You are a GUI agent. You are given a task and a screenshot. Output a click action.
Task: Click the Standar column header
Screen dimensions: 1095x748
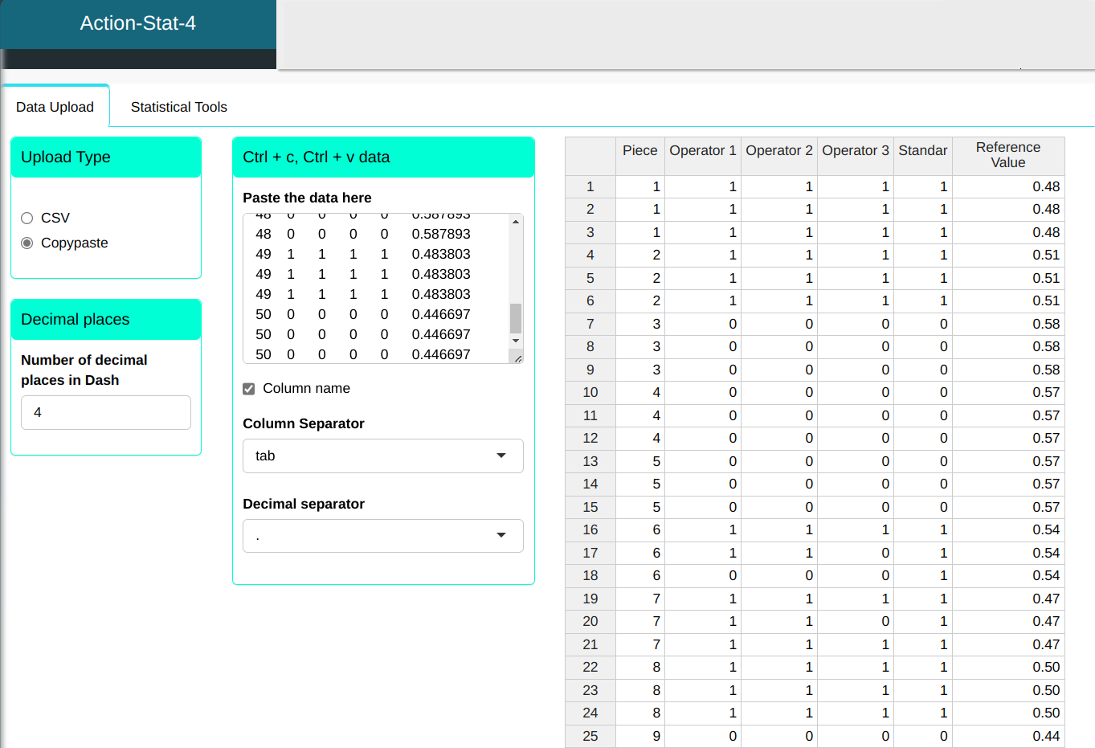pyautogui.click(x=922, y=151)
